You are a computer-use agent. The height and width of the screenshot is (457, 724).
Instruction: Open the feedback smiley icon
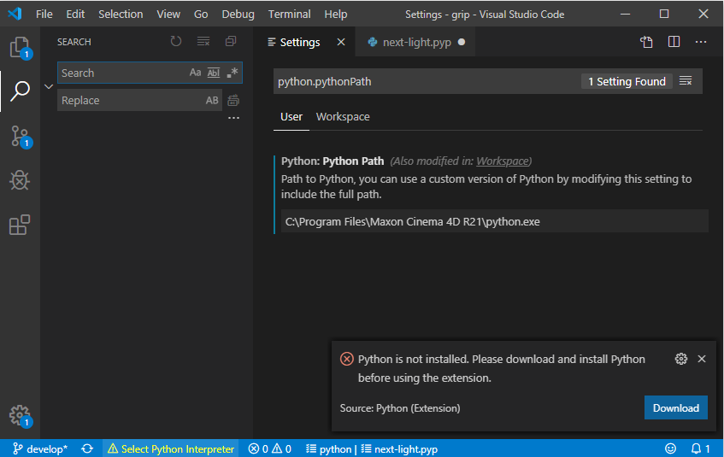(670, 448)
